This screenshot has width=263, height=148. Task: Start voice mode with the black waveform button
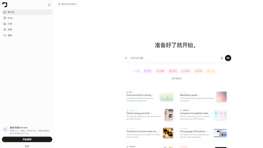[x=228, y=58]
